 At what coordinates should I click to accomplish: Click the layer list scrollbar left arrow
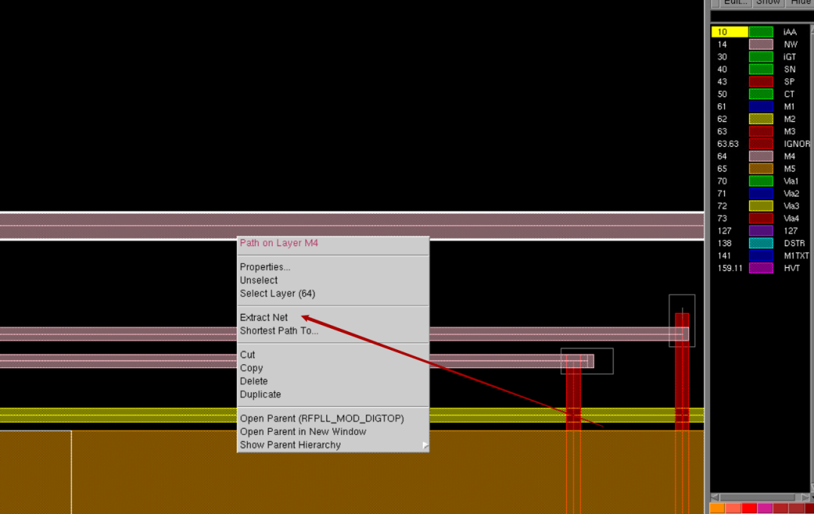(715, 497)
